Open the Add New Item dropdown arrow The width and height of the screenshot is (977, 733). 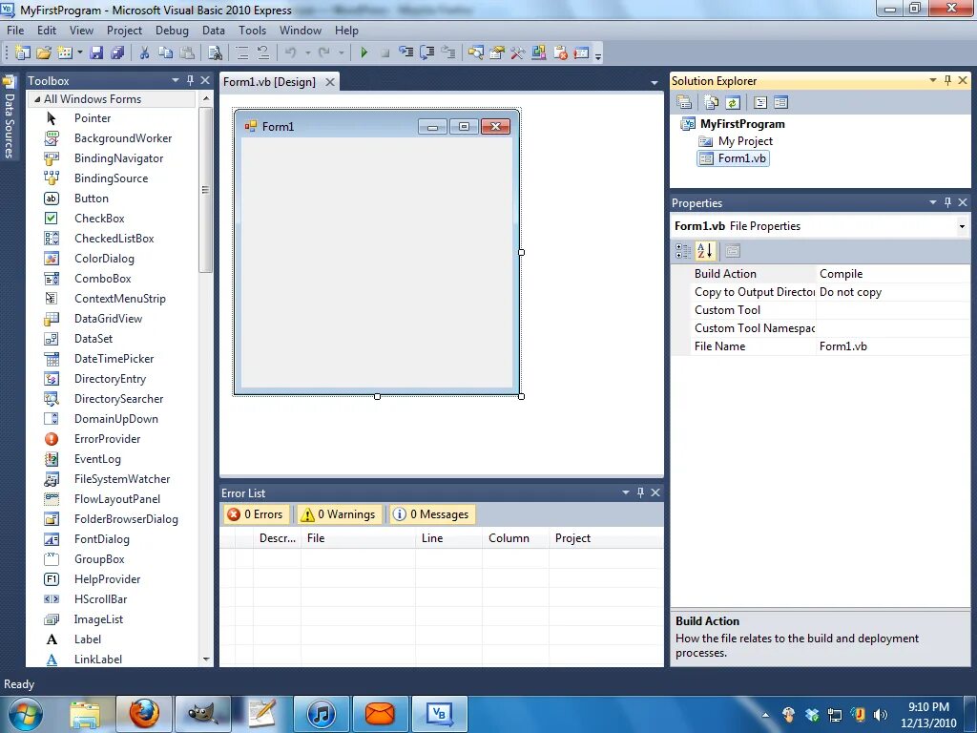(80, 53)
